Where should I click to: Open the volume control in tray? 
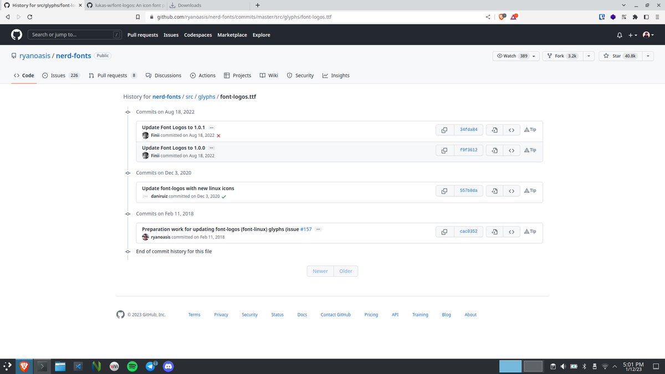563,366
